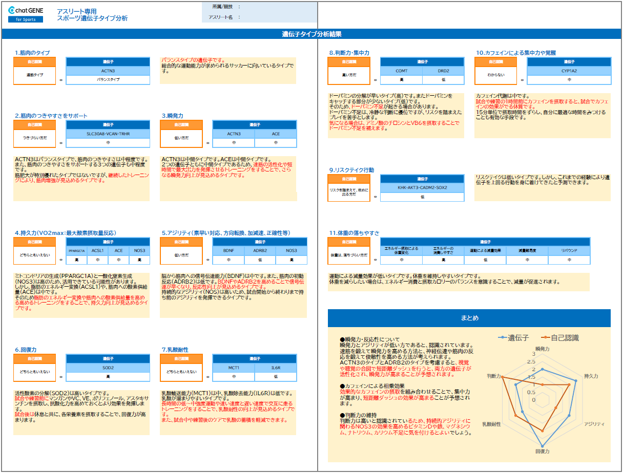Viewport: 623px width, 473px height.
Task: Select the ACSL1 gene cell
Action: 97,251
